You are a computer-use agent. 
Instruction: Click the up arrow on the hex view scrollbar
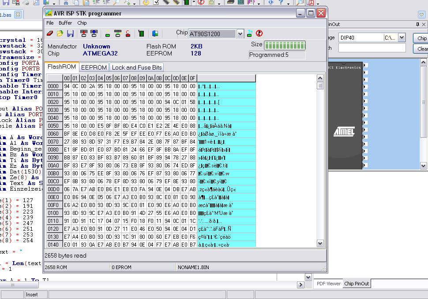pyautogui.click(x=320, y=78)
